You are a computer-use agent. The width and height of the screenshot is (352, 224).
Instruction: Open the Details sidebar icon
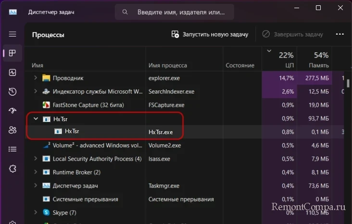pyautogui.click(x=13, y=149)
